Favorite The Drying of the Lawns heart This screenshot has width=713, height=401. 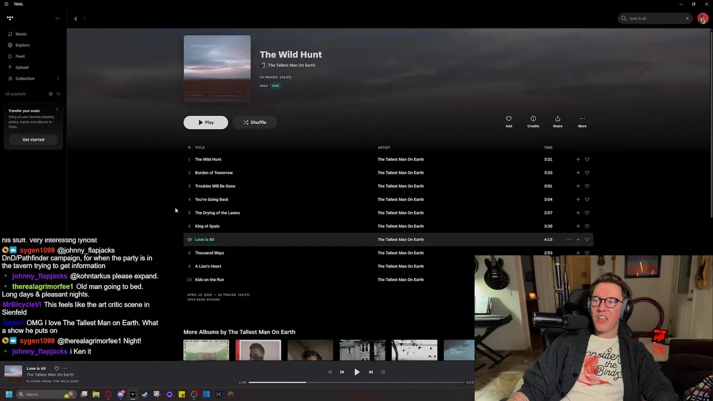click(587, 213)
